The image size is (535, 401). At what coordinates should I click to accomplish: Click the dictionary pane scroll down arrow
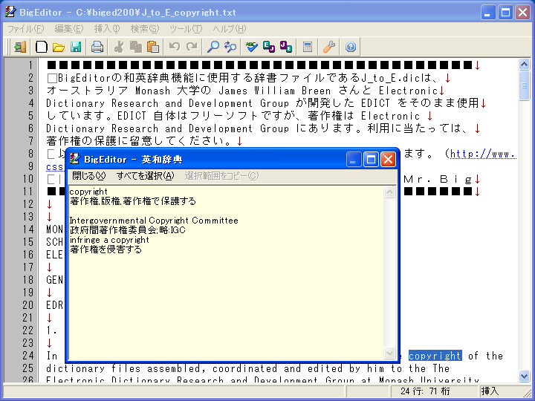click(x=390, y=353)
